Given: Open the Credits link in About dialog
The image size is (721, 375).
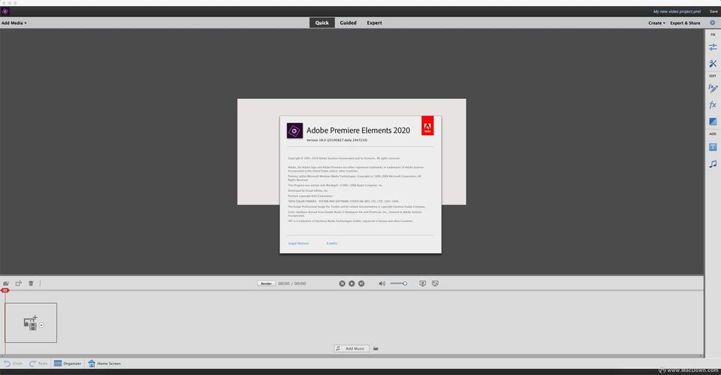Looking at the screenshot, I should [x=332, y=243].
